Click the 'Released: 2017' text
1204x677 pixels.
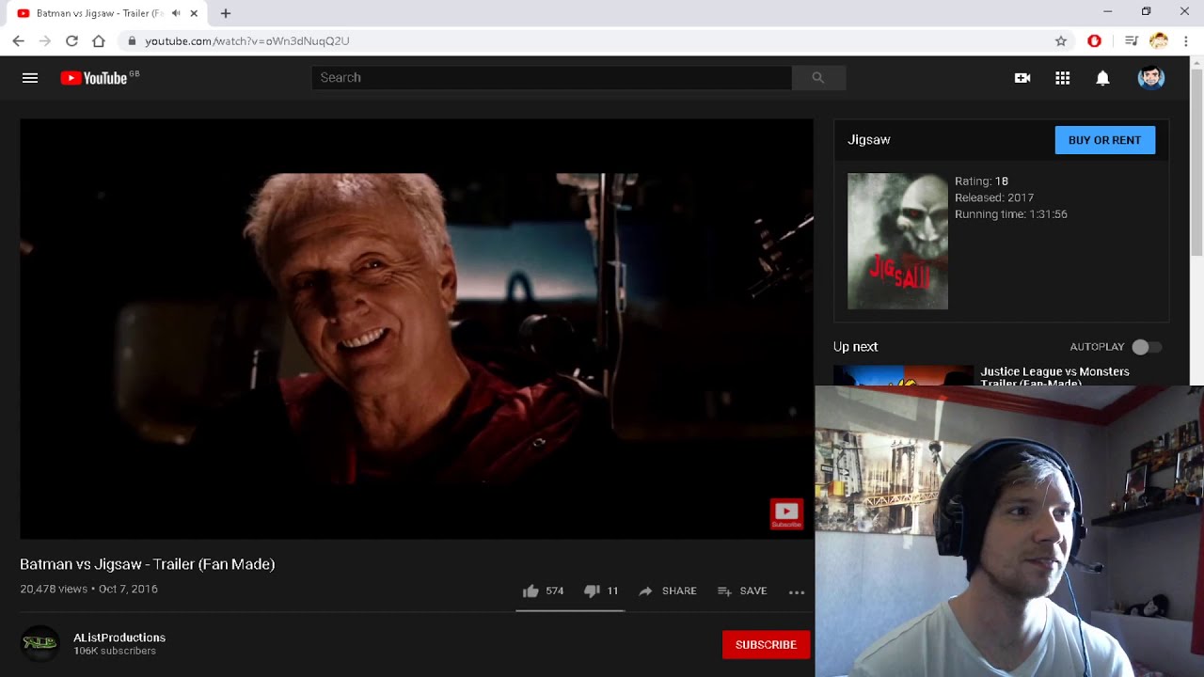point(994,197)
